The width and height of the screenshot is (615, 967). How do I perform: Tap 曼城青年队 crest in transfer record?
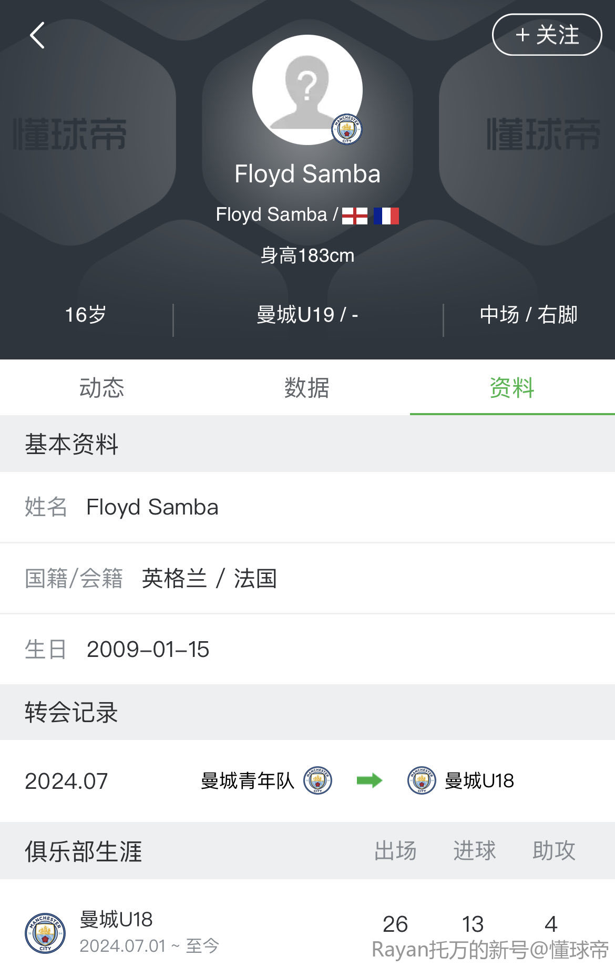(317, 780)
